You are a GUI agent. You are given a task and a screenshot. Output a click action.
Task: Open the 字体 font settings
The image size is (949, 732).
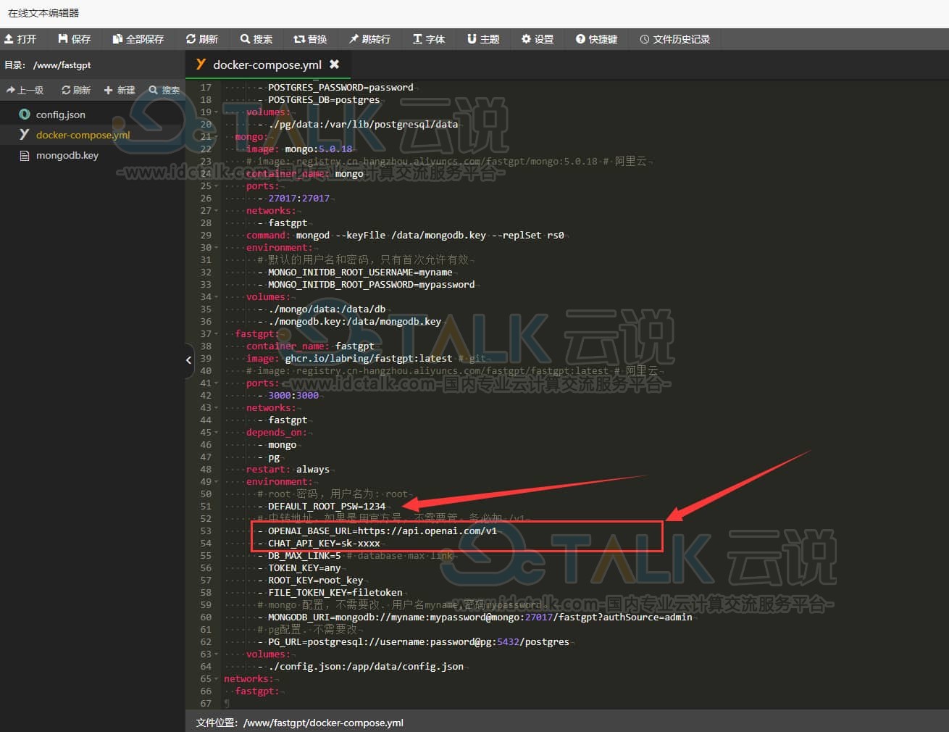[429, 39]
